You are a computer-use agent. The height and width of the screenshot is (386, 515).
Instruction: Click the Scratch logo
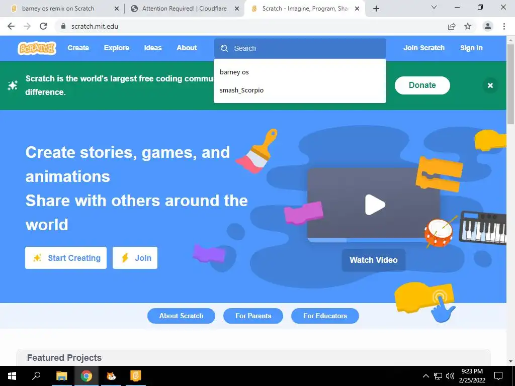(37, 48)
